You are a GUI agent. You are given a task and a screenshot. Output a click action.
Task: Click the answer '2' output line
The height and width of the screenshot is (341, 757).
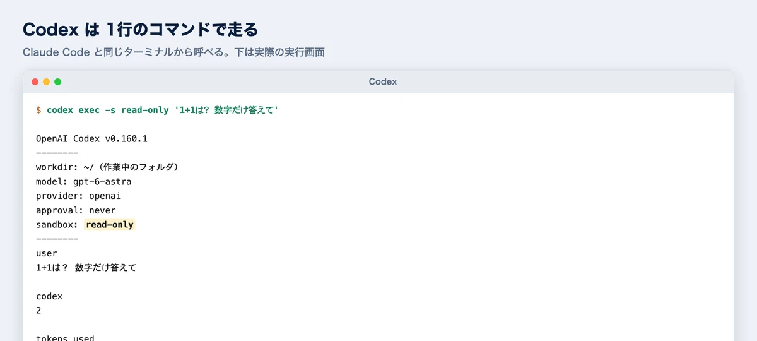[x=38, y=311]
